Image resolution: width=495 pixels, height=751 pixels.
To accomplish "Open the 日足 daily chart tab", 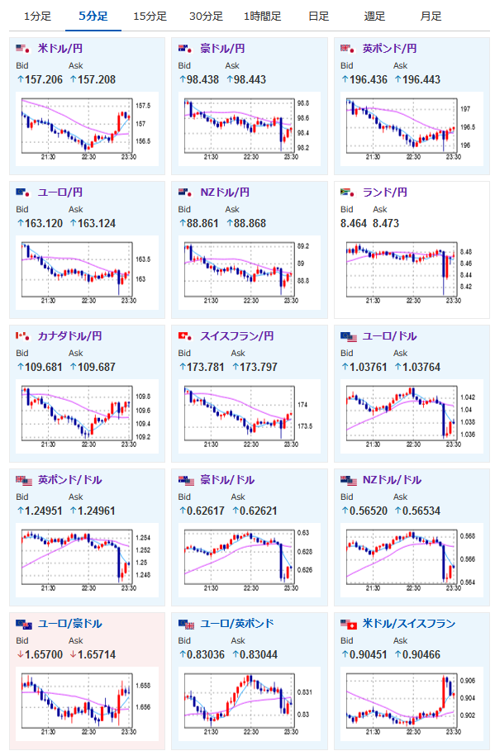I will pos(319,17).
